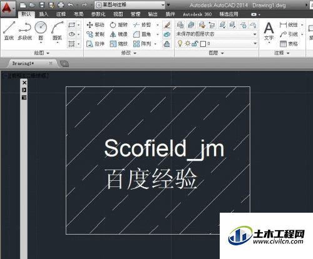The image size is (313, 259).
Task: Click the Scale (缩放) tool
Action: pos(118,44)
